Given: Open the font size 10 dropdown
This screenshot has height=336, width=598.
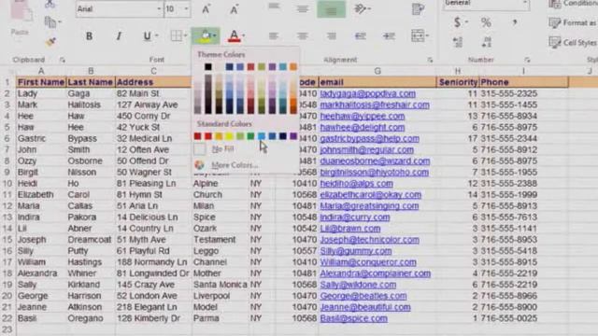Looking at the screenshot, I should 187,9.
